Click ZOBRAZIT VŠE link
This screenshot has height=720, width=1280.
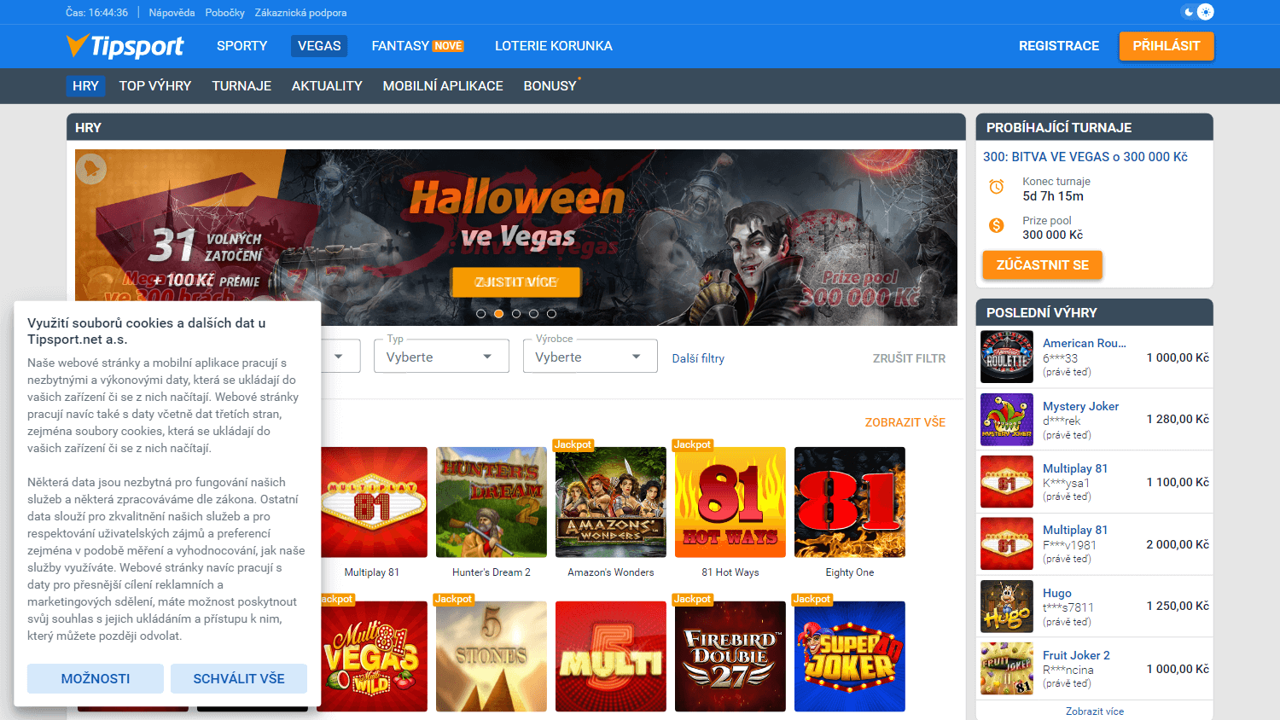pos(905,422)
